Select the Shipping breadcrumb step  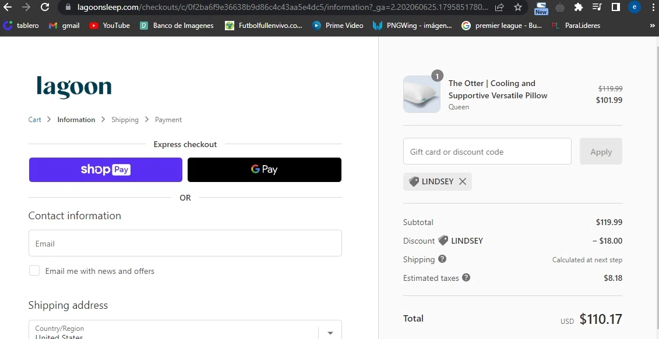coord(125,120)
